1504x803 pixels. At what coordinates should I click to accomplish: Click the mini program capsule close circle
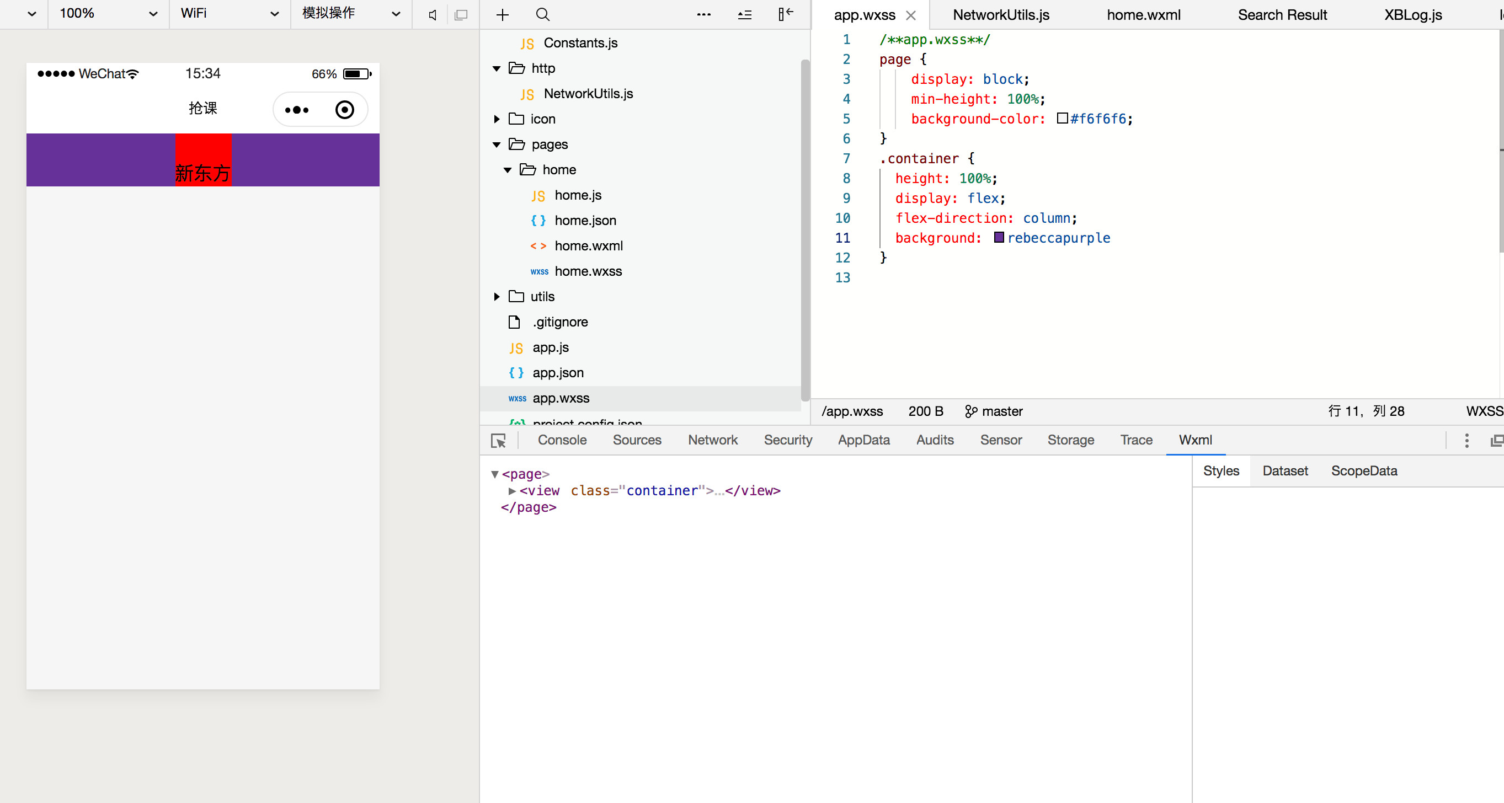coord(344,110)
